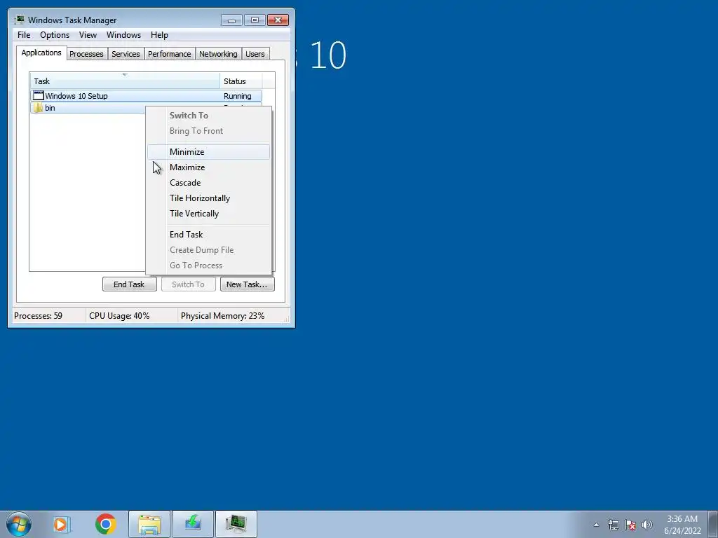The width and height of the screenshot is (718, 538).
Task: Open the View menu
Action: pos(88,35)
